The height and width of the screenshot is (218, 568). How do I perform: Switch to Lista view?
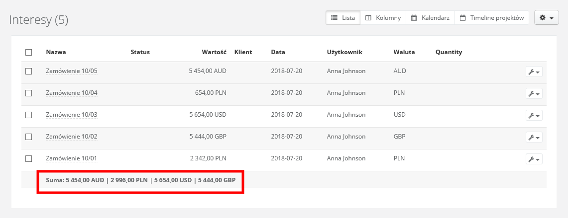coord(343,18)
